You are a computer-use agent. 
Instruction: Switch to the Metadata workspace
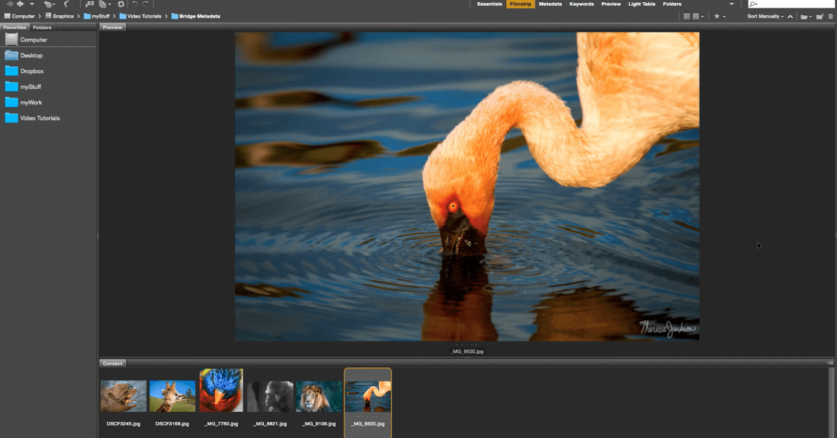point(550,4)
